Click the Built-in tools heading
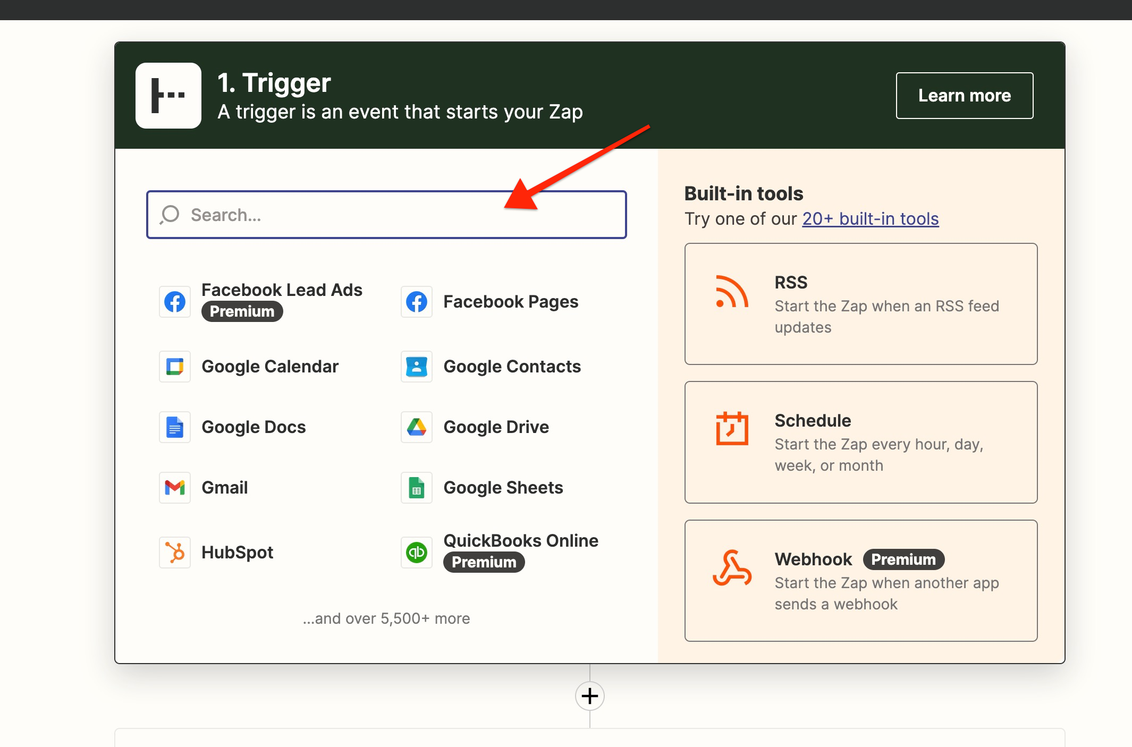The width and height of the screenshot is (1132, 747). pyautogui.click(x=744, y=193)
